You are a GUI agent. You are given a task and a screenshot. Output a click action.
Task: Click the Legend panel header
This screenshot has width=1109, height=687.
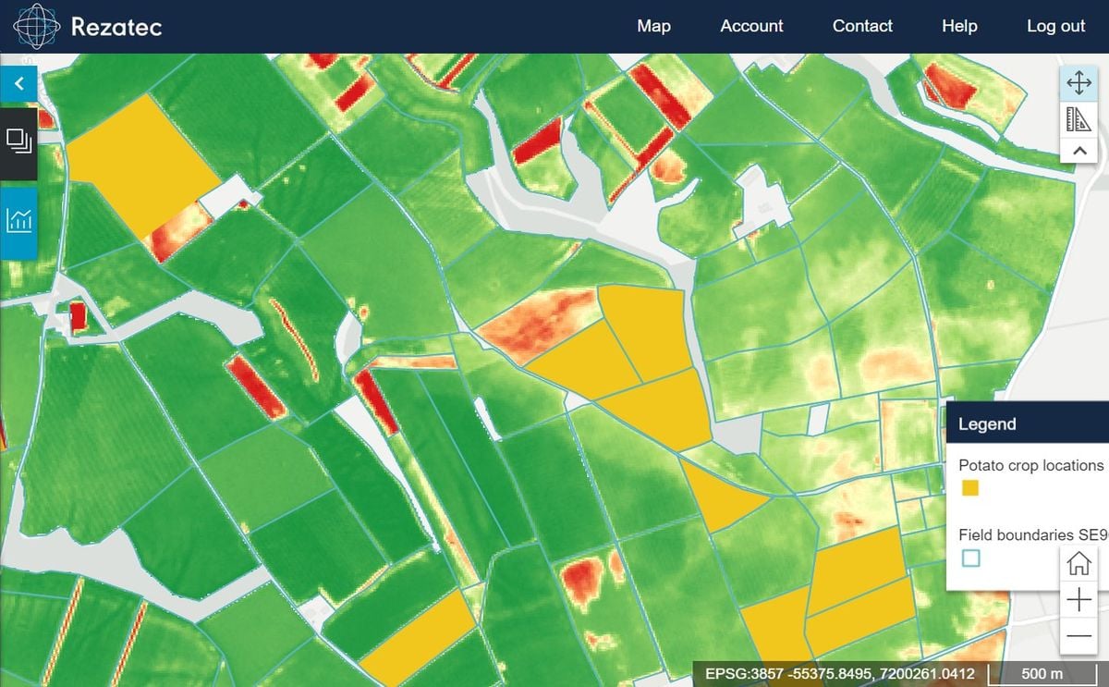1028,424
